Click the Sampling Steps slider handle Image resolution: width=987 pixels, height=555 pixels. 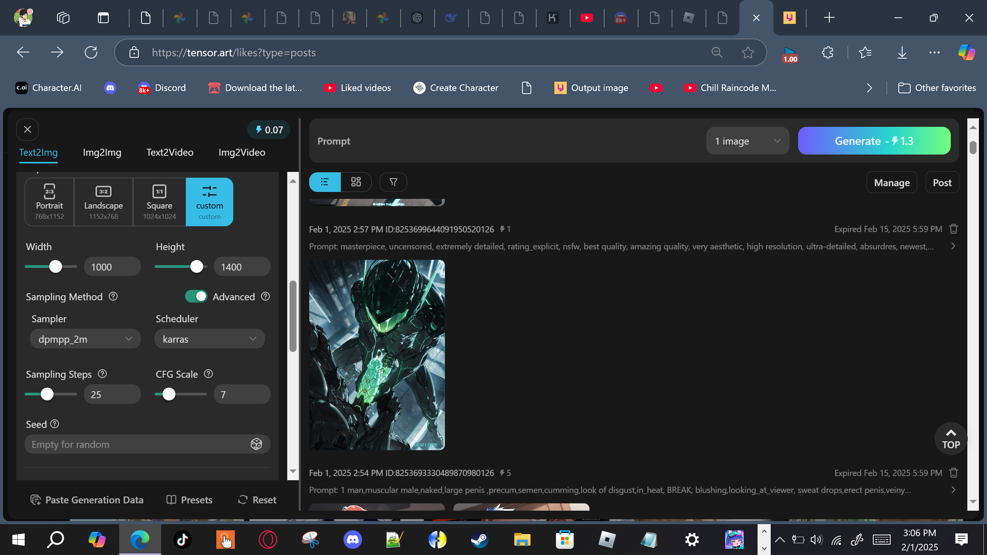(47, 394)
